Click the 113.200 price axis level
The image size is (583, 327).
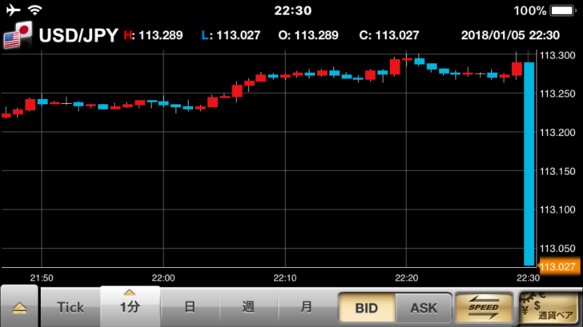(x=559, y=132)
